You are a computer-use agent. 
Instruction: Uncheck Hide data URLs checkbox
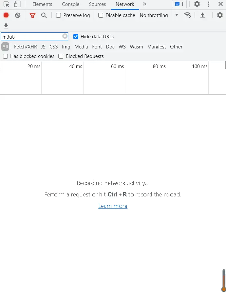(76, 36)
